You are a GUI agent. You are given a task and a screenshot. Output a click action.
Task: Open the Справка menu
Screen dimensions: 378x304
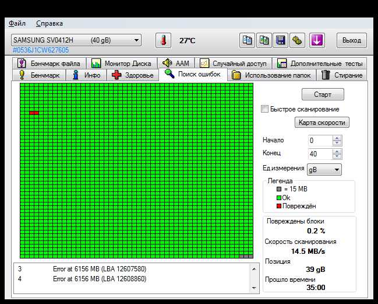tap(50, 23)
